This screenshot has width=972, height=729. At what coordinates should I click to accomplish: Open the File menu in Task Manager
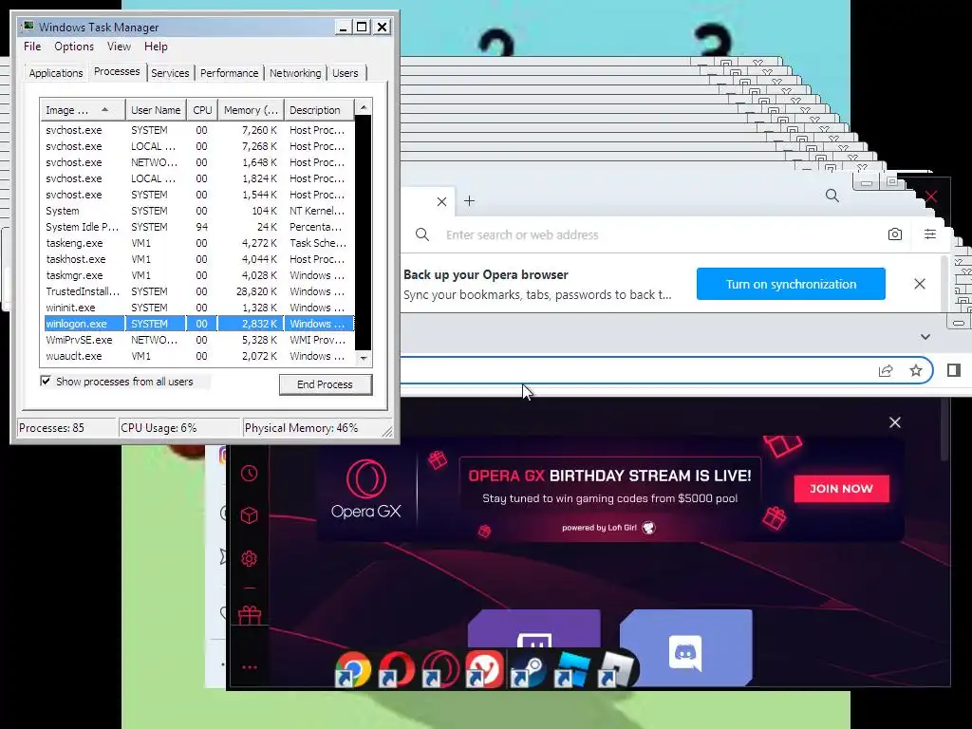pos(32,47)
